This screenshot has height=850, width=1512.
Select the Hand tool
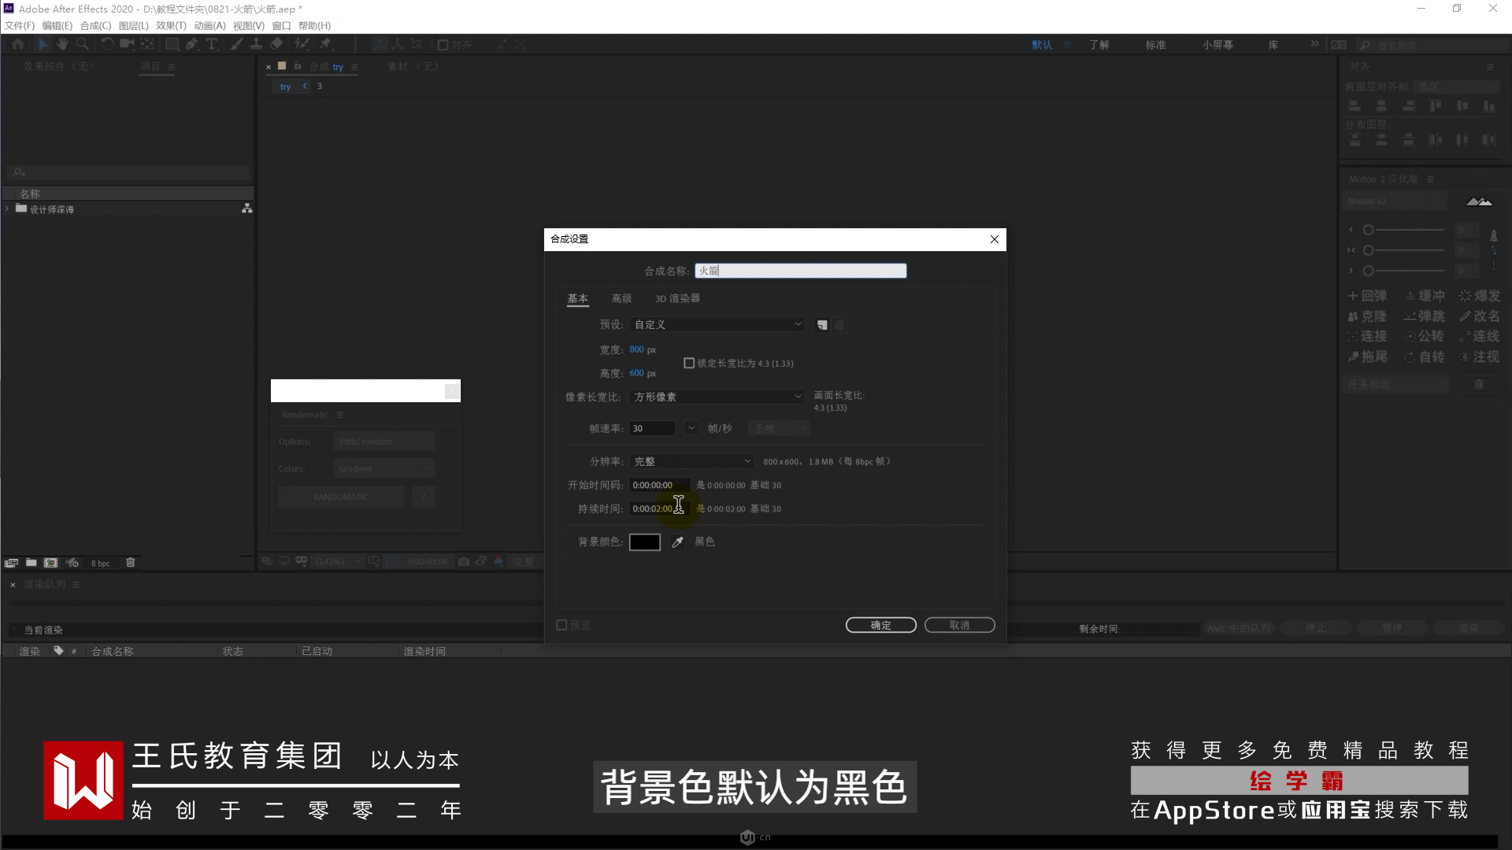tap(62, 45)
